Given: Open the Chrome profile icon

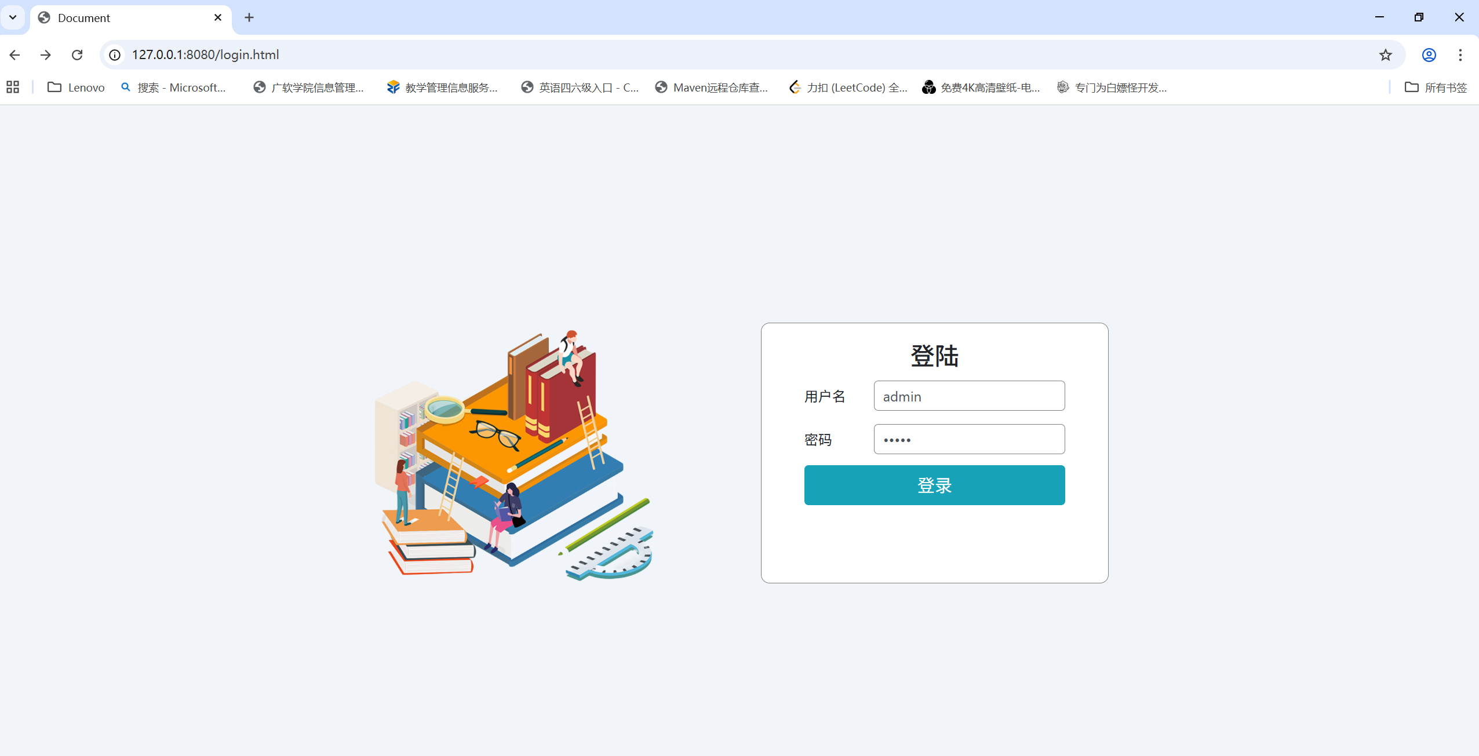Looking at the screenshot, I should tap(1429, 54).
